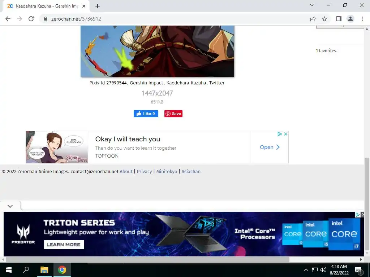Open the tab search dropdown chevron
The width and height of the screenshot is (370, 277).
(x=312, y=5)
